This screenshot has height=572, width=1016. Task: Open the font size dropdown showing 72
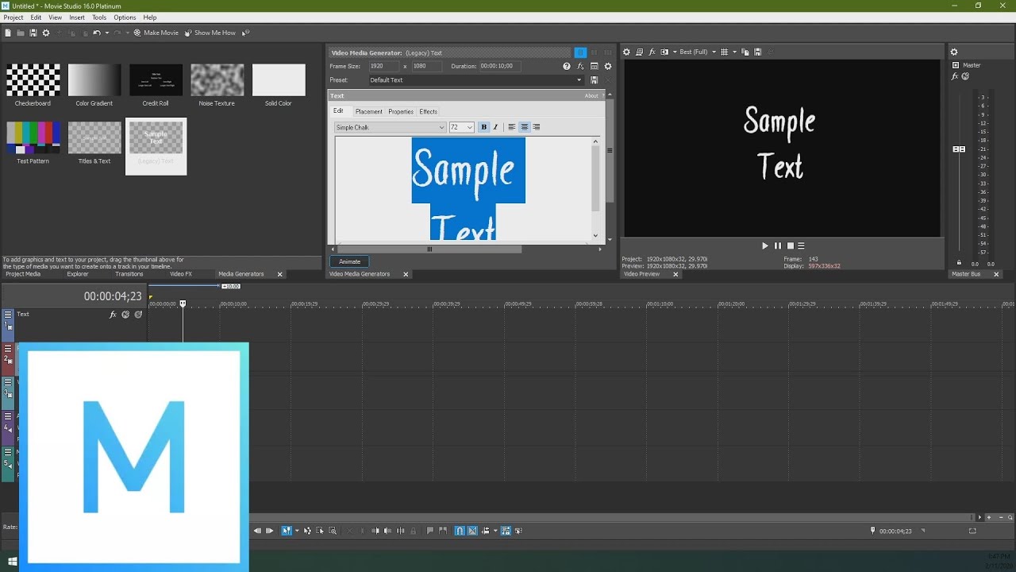point(461,127)
